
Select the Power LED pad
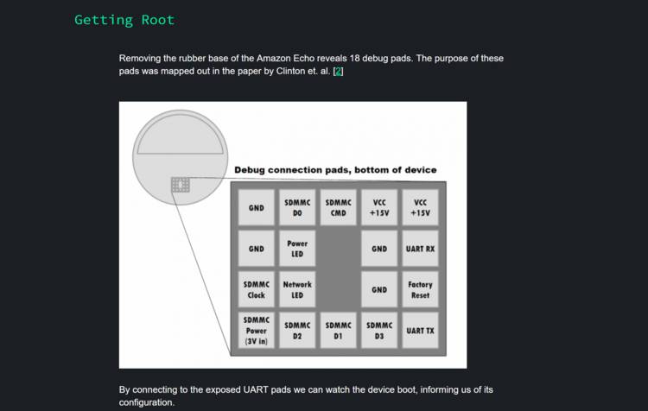coord(297,249)
